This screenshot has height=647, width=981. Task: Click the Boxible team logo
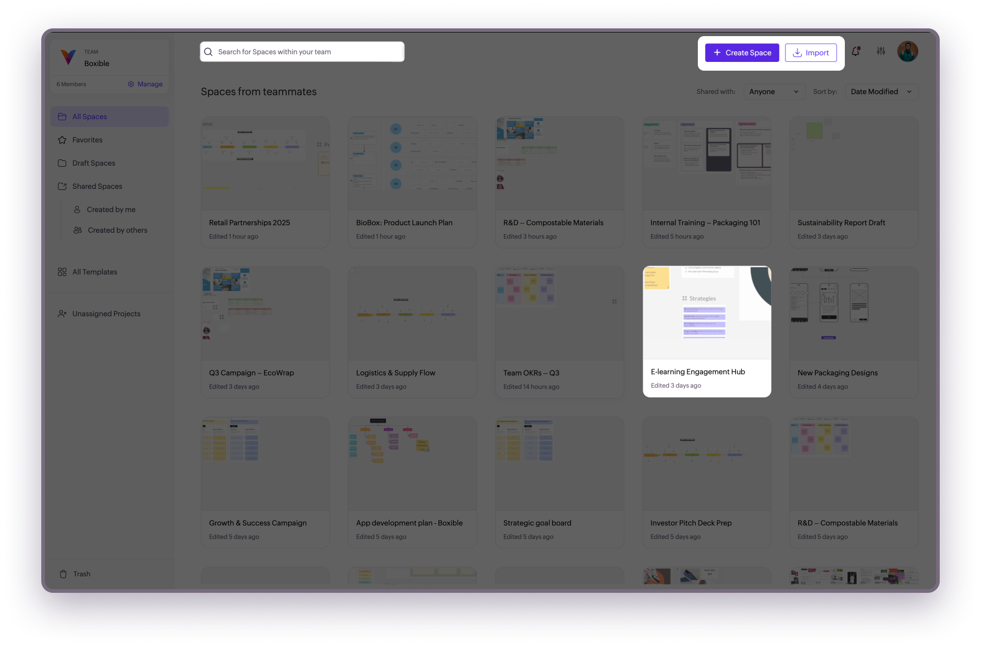[69, 57]
